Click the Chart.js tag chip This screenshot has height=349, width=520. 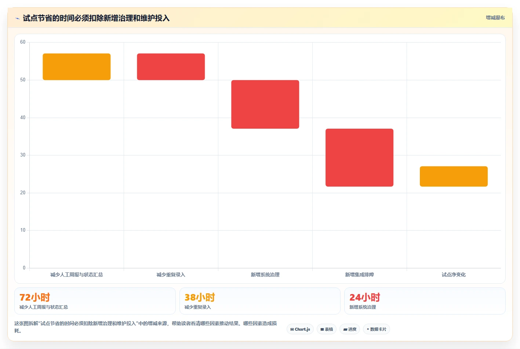pos(300,329)
